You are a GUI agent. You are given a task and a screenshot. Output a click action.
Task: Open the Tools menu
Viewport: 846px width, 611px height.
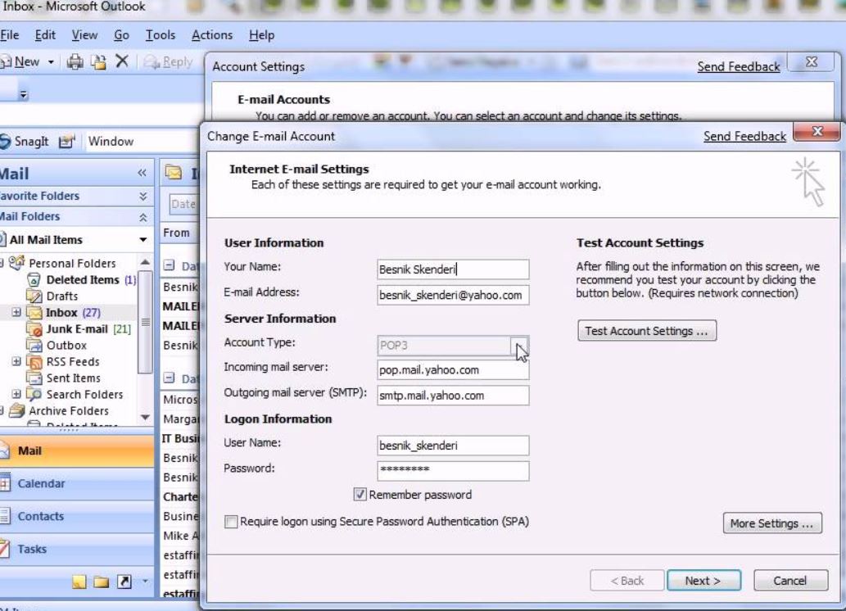(x=161, y=35)
